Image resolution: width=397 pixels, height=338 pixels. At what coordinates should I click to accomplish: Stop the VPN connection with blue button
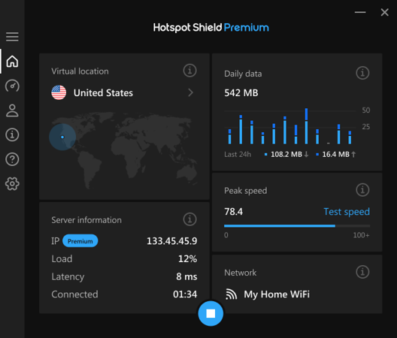211,313
